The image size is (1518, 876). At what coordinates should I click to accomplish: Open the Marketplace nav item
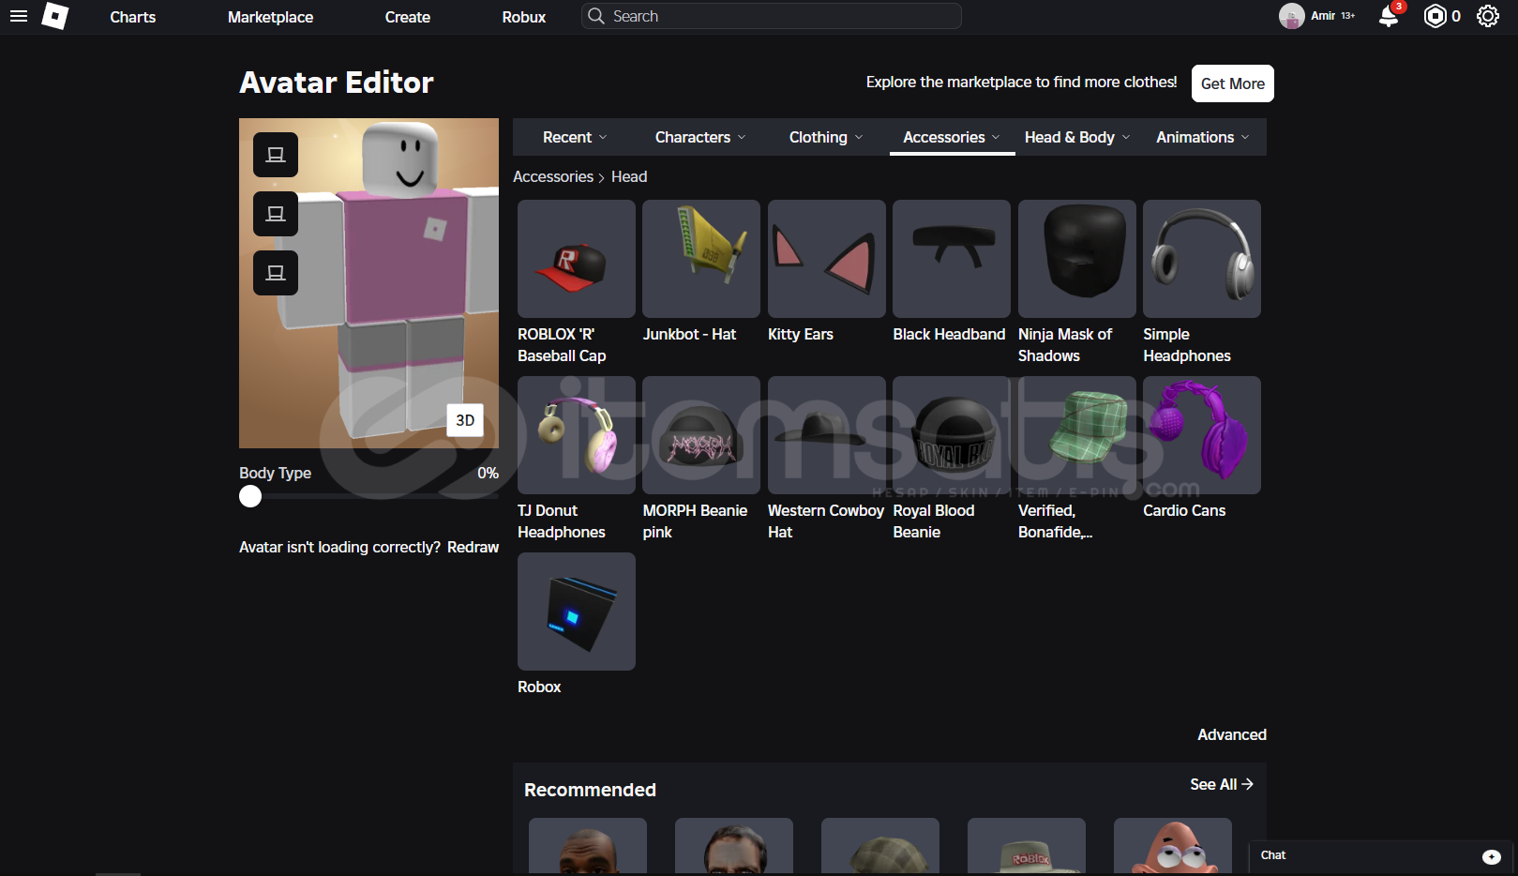click(x=270, y=17)
